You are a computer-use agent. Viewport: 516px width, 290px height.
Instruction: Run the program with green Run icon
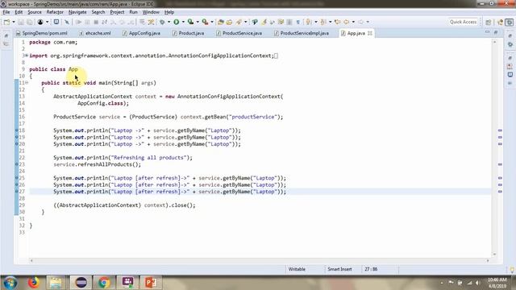(x=177, y=22)
